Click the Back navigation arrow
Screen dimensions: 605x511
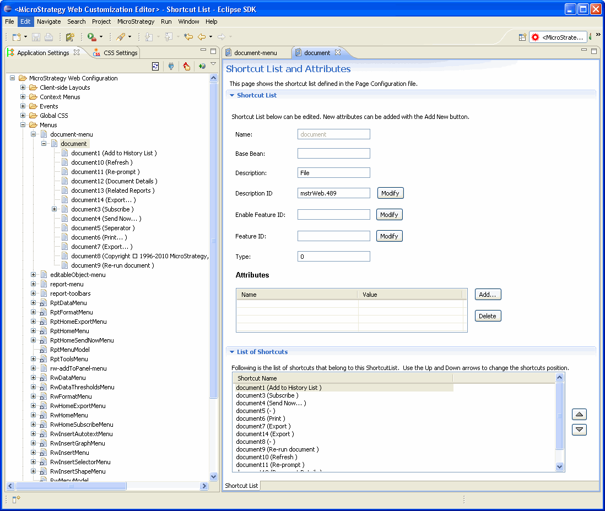202,37
